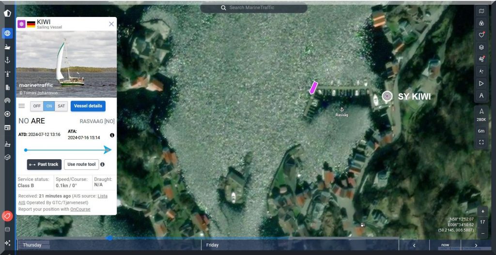Click the red tag icon in sidebar
Screen dimensions: 496x255
click(7, 216)
